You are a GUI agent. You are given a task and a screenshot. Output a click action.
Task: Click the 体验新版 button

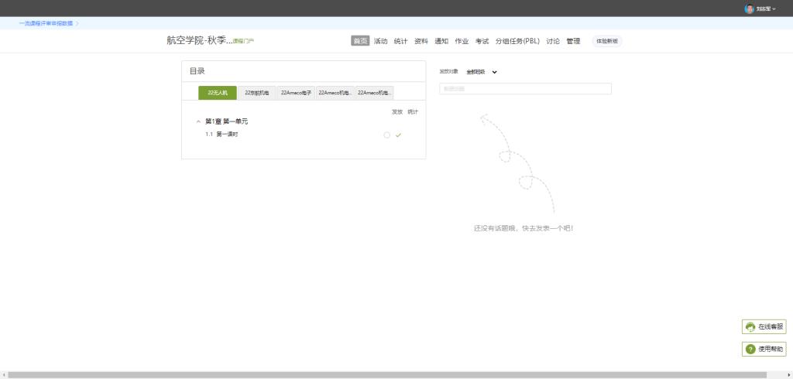pos(607,41)
